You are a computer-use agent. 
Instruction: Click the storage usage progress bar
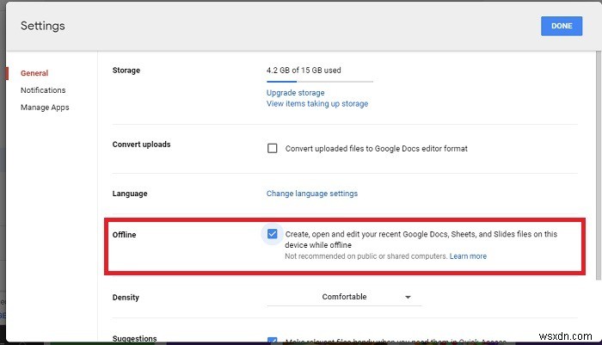pos(319,82)
